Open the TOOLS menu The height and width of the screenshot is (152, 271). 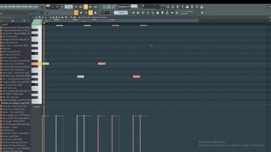31,7
